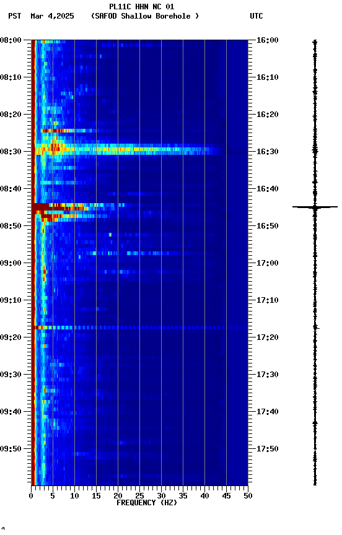342x535 pixels.
Task: Click the 09:30 PST time label
Action: pyautogui.click(x=11, y=375)
